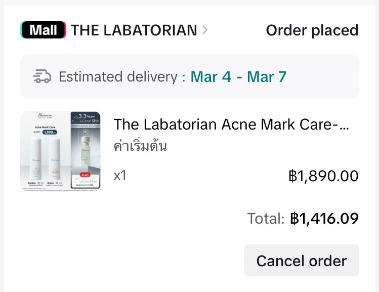Click the x1 quantity label
The width and height of the screenshot is (379, 292).
(x=120, y=176)
